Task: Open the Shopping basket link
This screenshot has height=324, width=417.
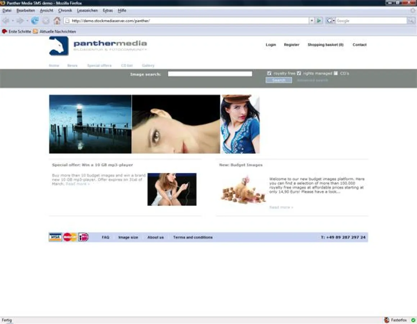Action: click(325, 45)
